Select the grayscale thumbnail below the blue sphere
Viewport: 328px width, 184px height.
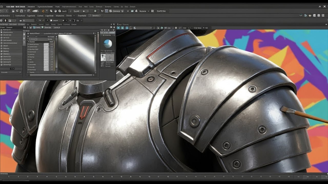[108, 58]
